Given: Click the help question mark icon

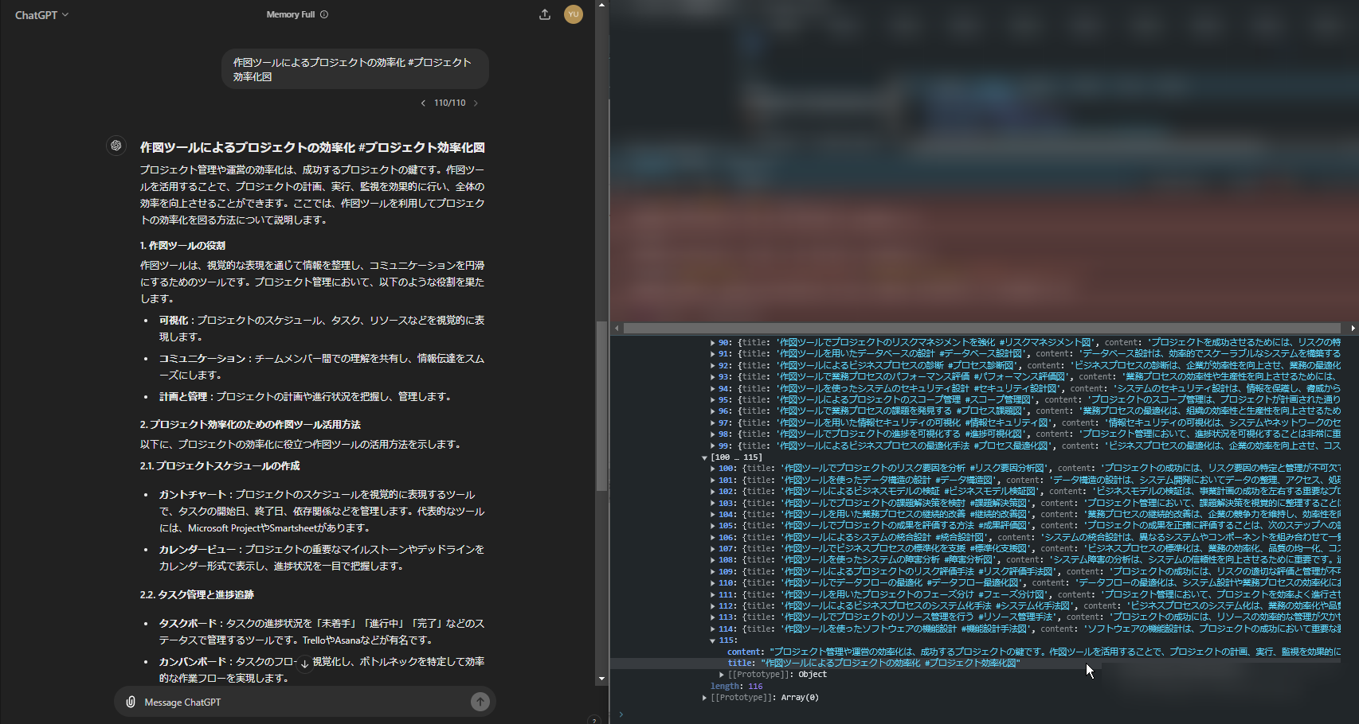Looking at the screenshot, I should (593, 720).
